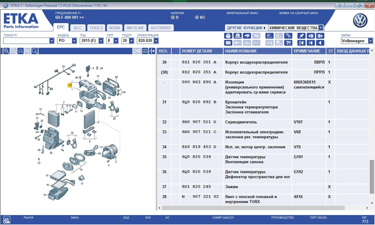Image resolution: width=375 pixels, height=225 pixels.
Task: Open the brake disc wheel icon
Action: coord(238,36)
